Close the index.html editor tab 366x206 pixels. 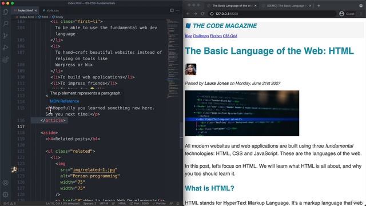[x=35, y=10]
